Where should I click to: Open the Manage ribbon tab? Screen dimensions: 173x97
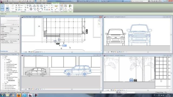point(49,3)
